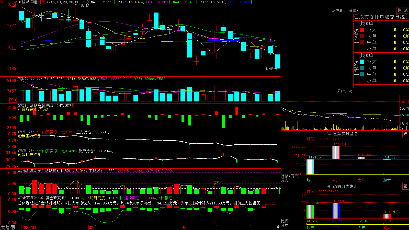Switch order view to 笔 tick mode

[x=406, y=10]
